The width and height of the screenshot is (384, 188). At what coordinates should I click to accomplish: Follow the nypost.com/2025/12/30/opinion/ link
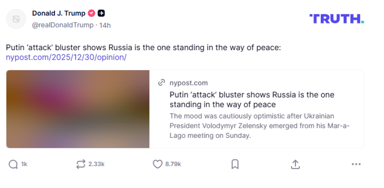(x=66, y=57)
